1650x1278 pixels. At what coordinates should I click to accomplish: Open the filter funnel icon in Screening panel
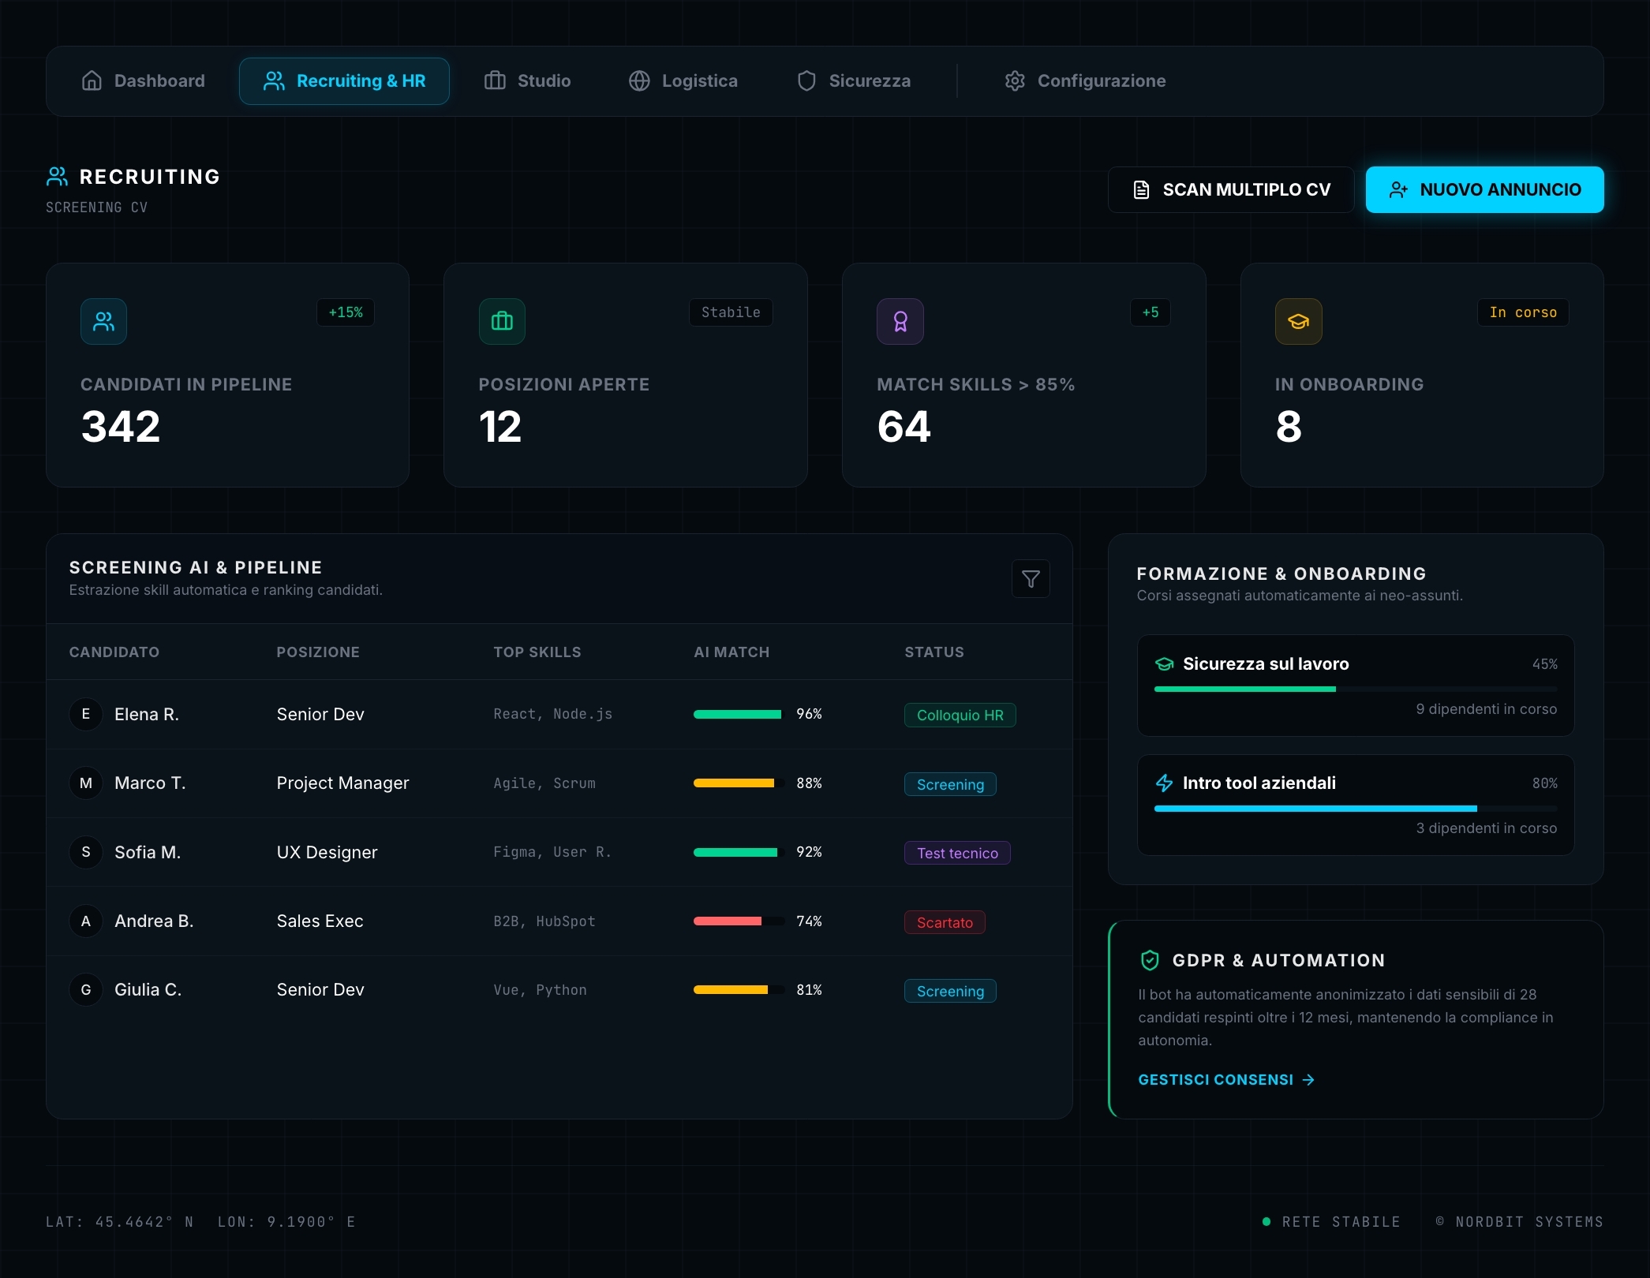1031,579
